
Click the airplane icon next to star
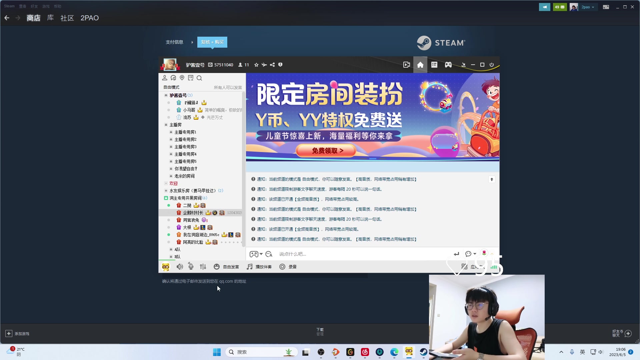pyautogui.click(x=264, y=65)
